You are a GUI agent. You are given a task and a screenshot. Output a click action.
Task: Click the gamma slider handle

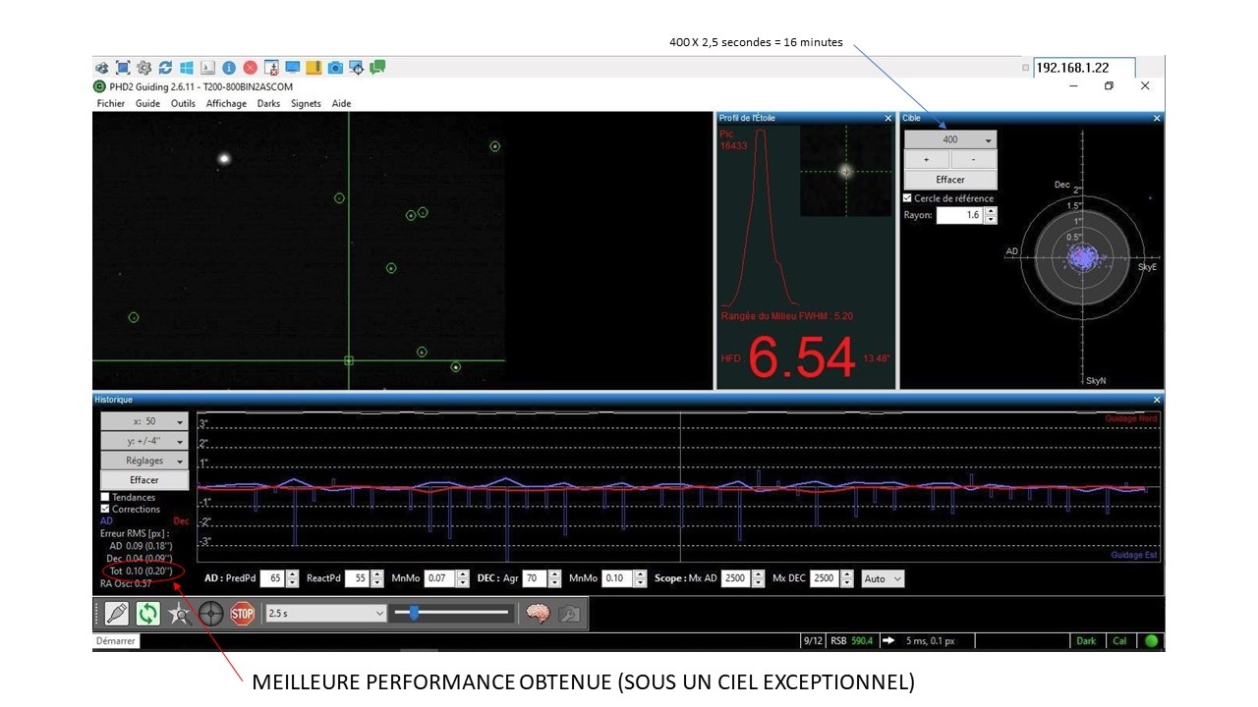(414, 614)
